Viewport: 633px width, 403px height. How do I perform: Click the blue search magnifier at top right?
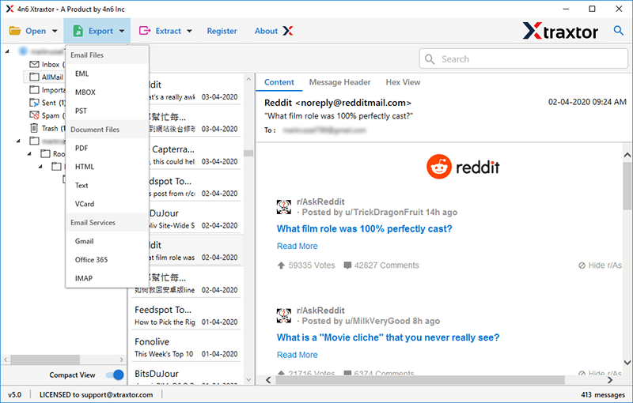point(618,30)
